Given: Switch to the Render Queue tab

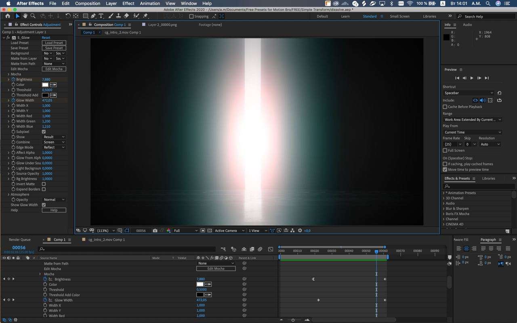Looking at the screenshot, I should click(20, 239).
